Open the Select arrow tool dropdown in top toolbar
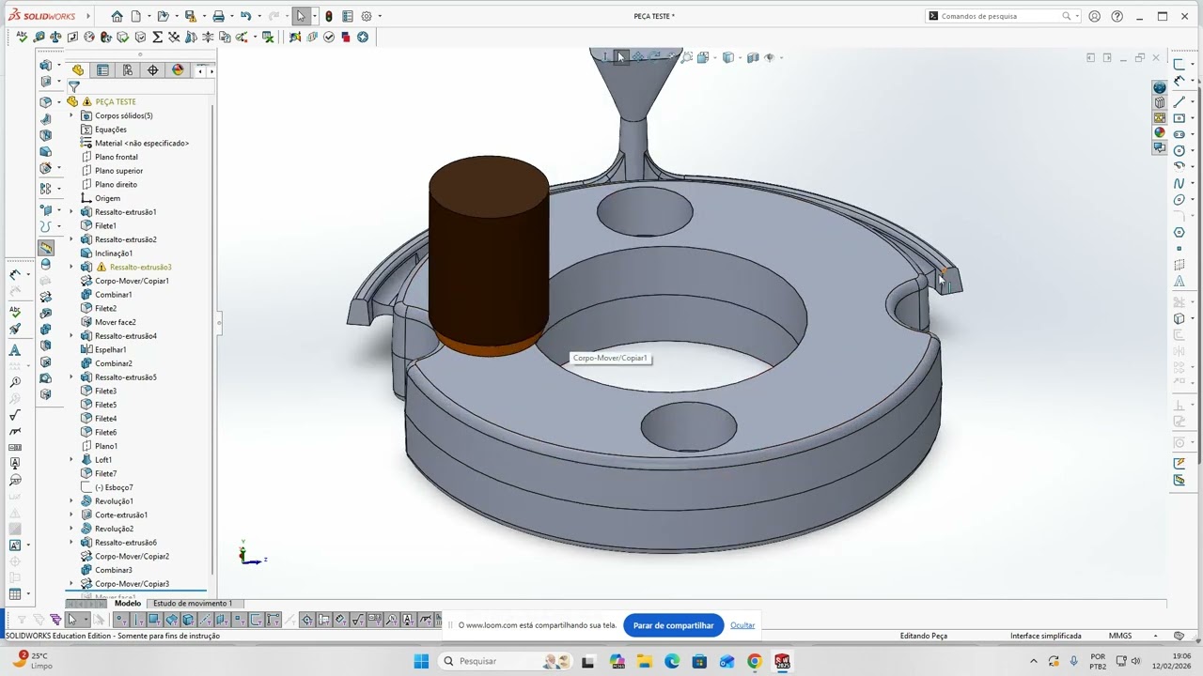Image resolution: width=1203 pixels, height=676 pixels. click(x=314, y=16)
